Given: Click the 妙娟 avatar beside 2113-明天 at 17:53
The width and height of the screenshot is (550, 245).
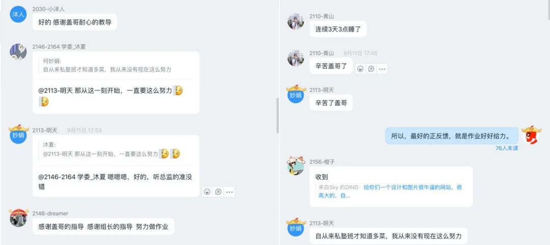Looking at the screenshot, I should [x=18, y=134].
